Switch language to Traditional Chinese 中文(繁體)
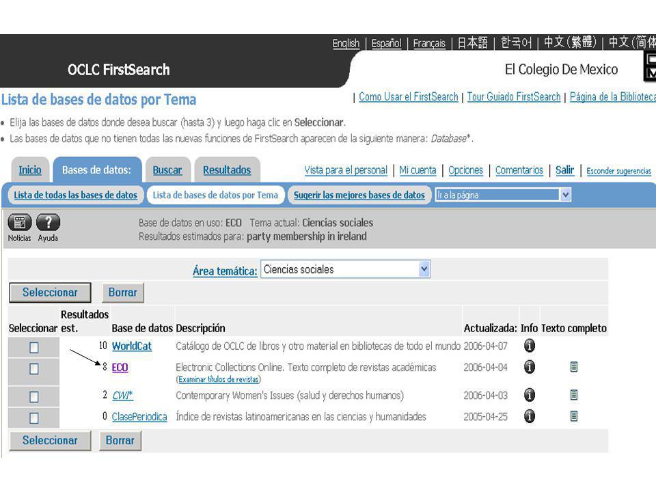The width and height of the screenshot is (656, 492). pos(570,42)
